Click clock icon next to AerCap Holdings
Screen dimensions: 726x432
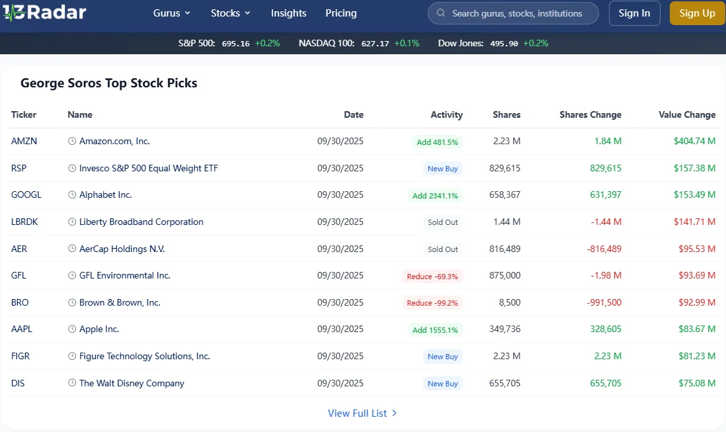click(x=72, y=249)
